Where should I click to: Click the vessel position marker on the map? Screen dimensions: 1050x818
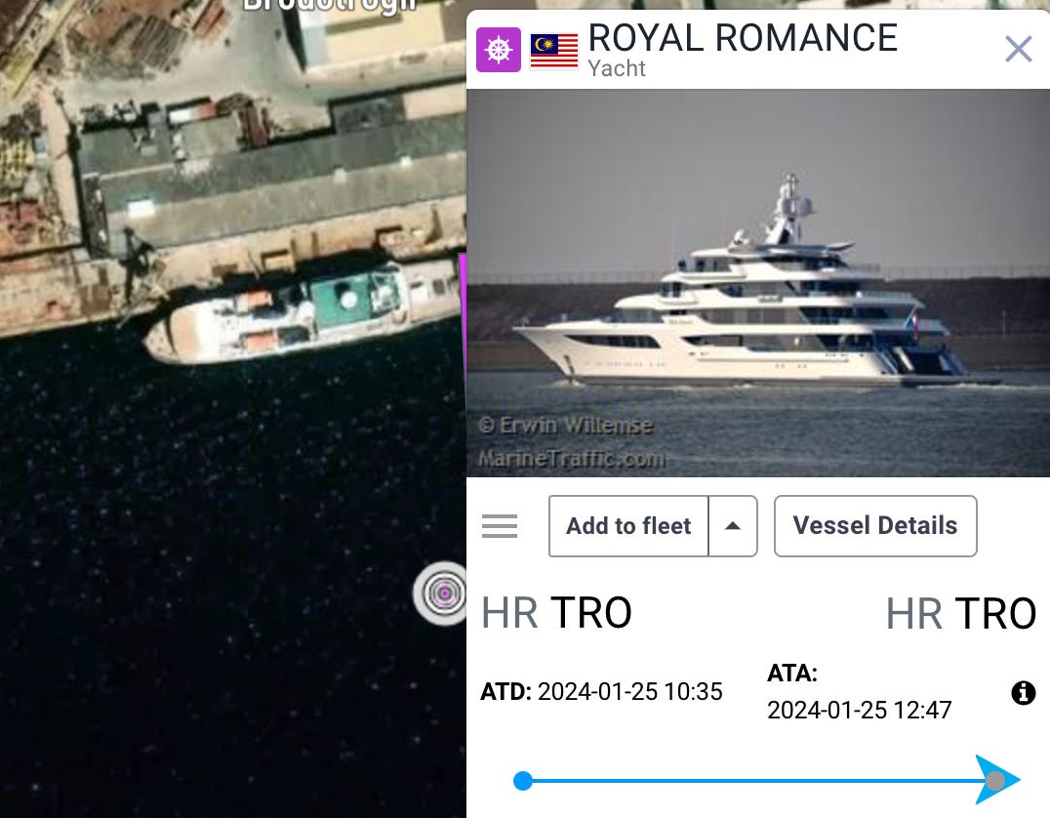tap(442, 593)
